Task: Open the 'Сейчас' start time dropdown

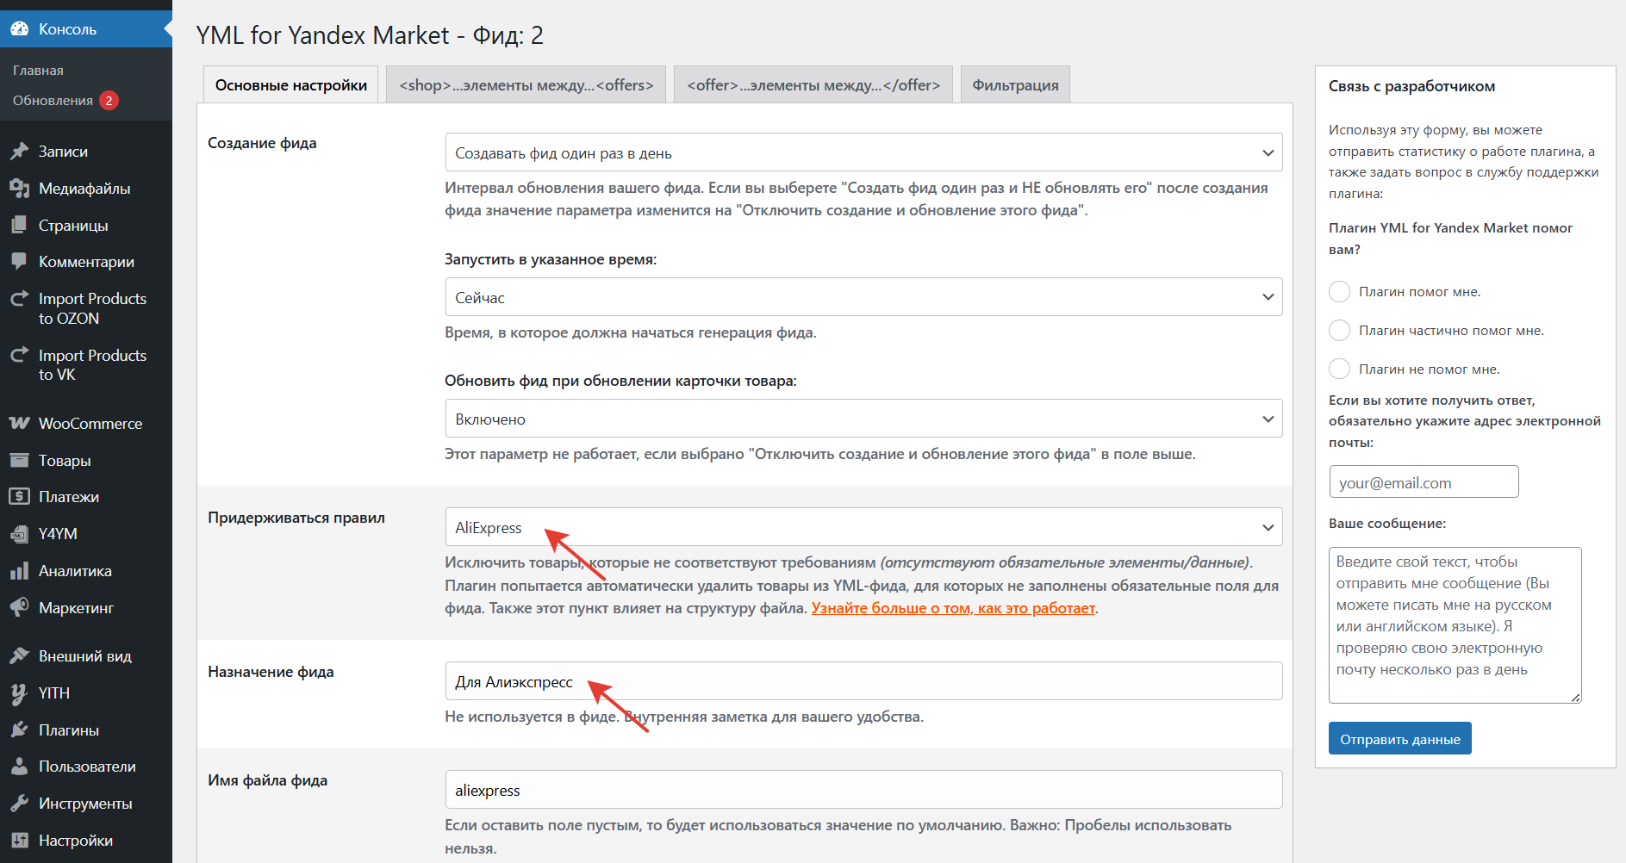Action: point(863,297)
